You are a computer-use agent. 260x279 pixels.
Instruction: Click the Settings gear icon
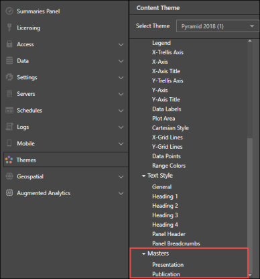coord(9,77)
